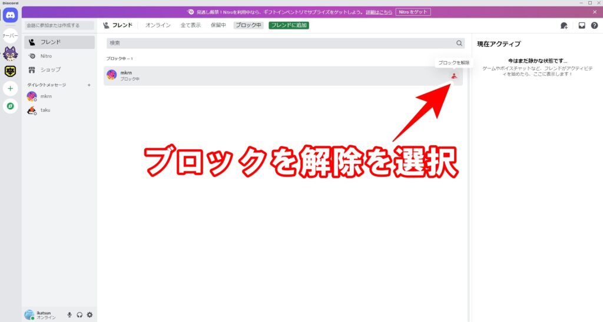
Task: Click the search magnifier icon
Action: click(459, 43)
